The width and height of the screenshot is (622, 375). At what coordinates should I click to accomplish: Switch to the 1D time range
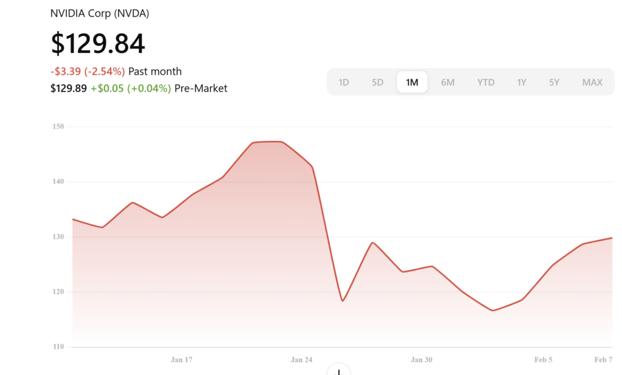pyautogui.click(x=344, y=83)
